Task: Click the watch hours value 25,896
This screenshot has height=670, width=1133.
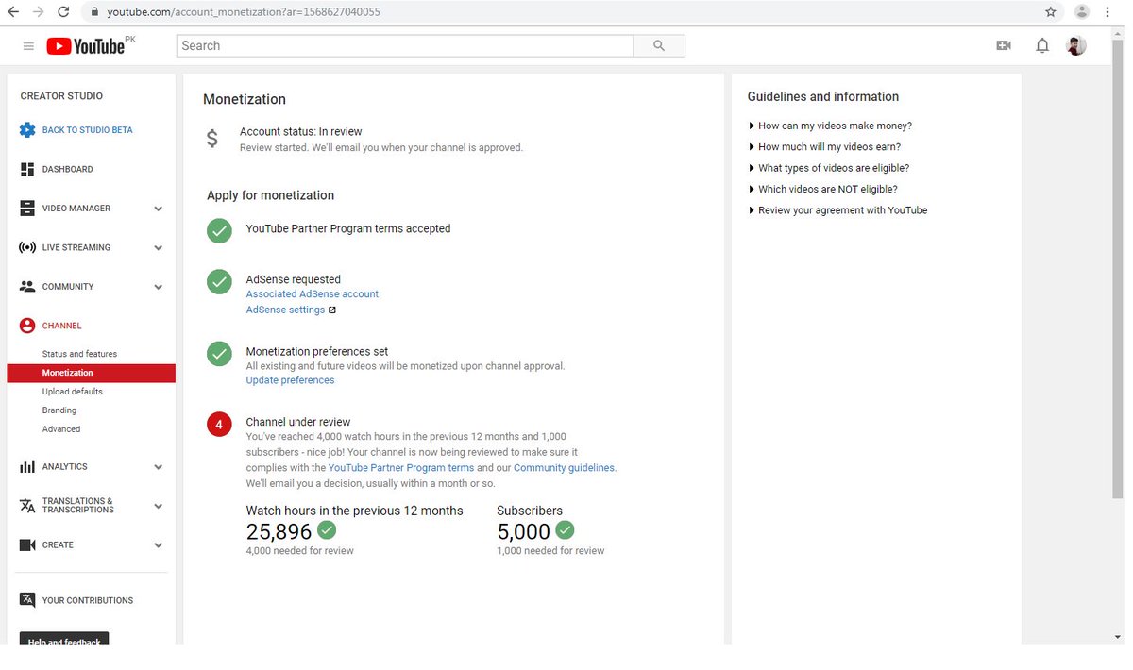Action: click(279, 532)
